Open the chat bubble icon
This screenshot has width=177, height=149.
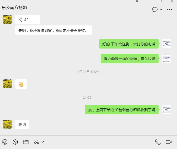coord(155,9)
